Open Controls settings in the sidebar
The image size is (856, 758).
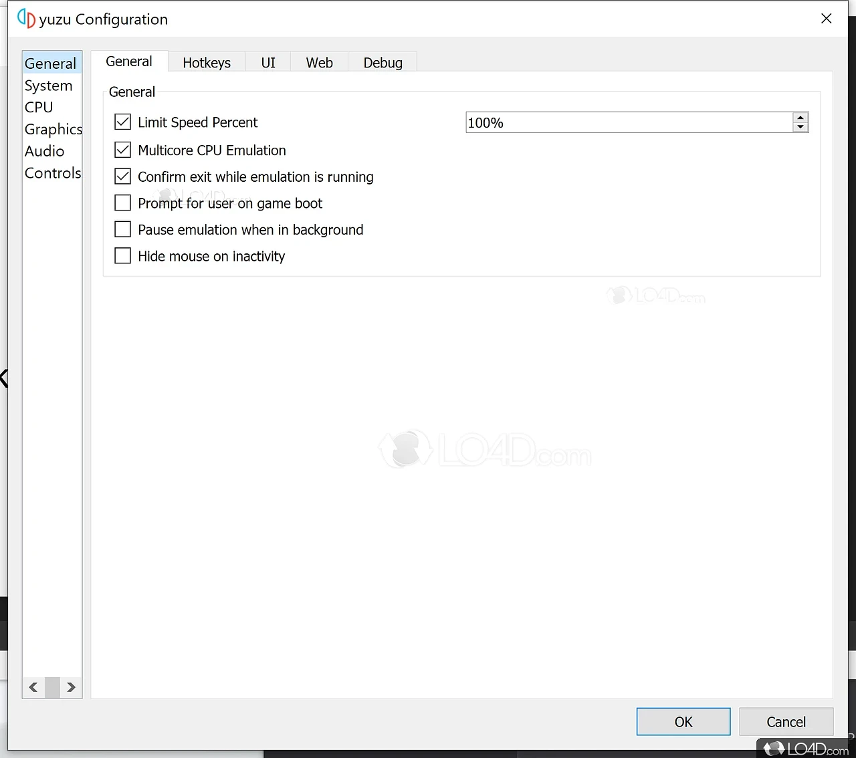51,173
